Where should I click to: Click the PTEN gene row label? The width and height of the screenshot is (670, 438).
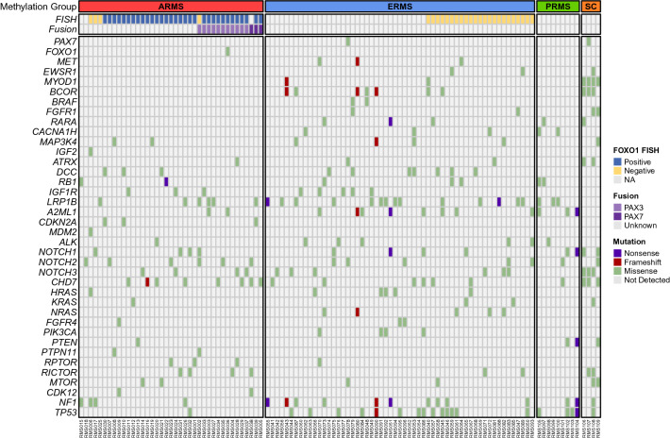pyautogui.click(x=64, y=343)
